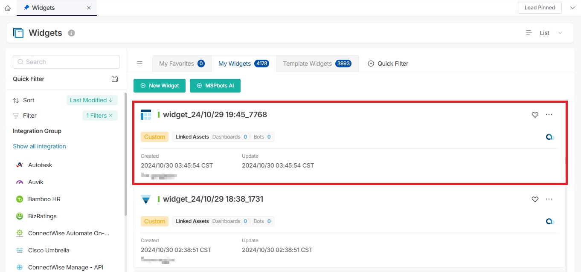
Task: Remove the 1 Filters chip
Action: pyautogui.click(x=111, y=116)
